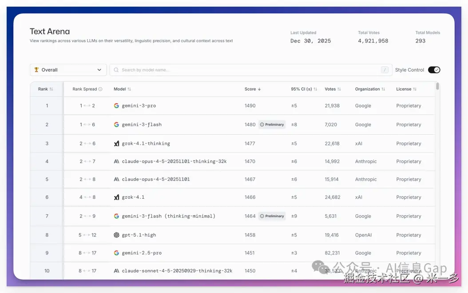Click OpenAI logo beside gpt-5.1-high
The height and width of the screenshot is (293, 468).
pos(116,235)
